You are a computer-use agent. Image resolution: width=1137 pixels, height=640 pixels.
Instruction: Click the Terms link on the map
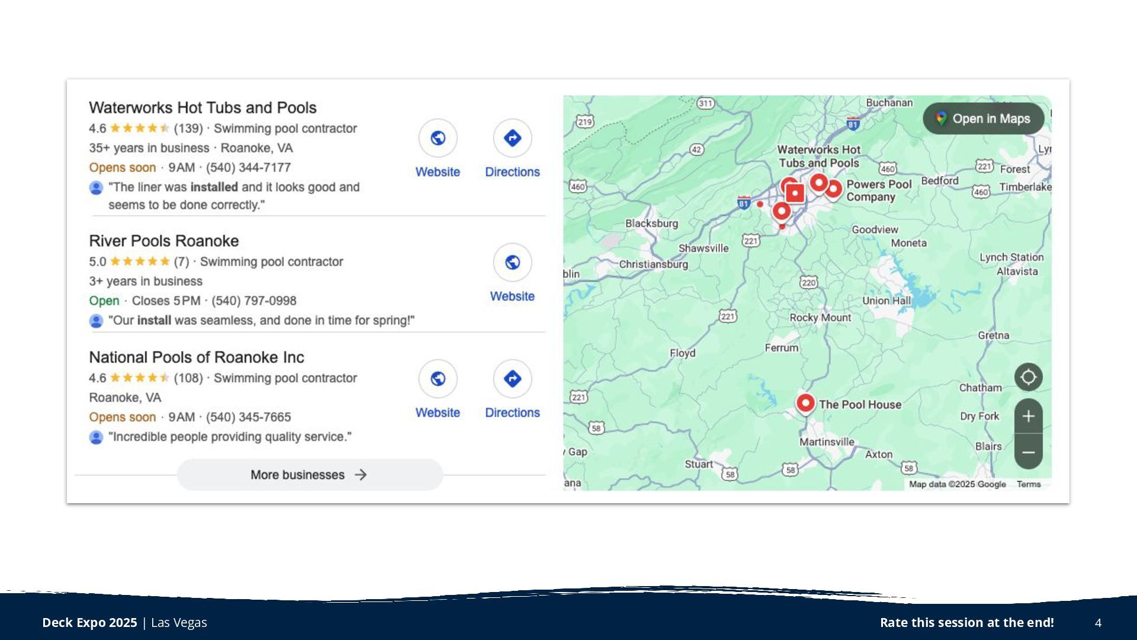tap(1029, 484)
